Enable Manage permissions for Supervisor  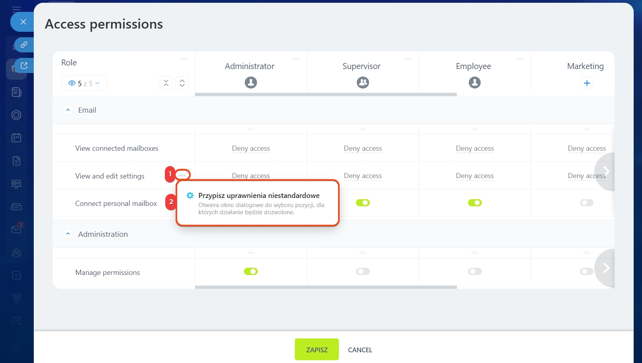pos(363,271)
